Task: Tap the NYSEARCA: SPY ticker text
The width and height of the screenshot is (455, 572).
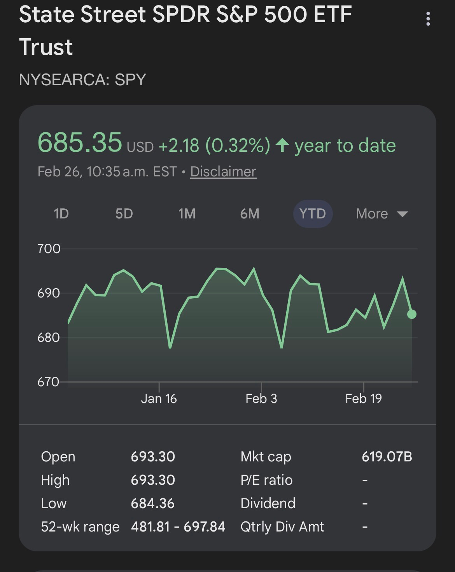Action: (x=82, y=80)
